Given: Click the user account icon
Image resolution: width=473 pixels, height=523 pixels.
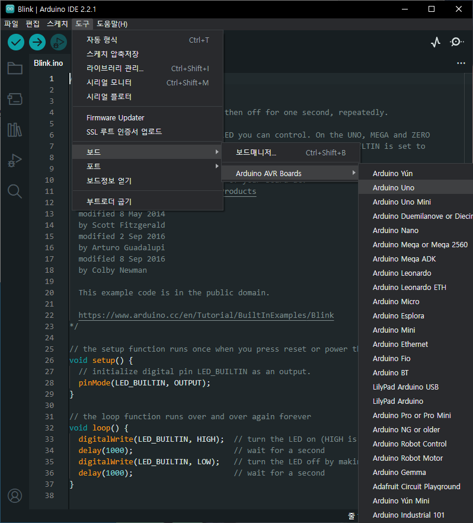Looking at the screenshot, I should [x=15, y=496].
